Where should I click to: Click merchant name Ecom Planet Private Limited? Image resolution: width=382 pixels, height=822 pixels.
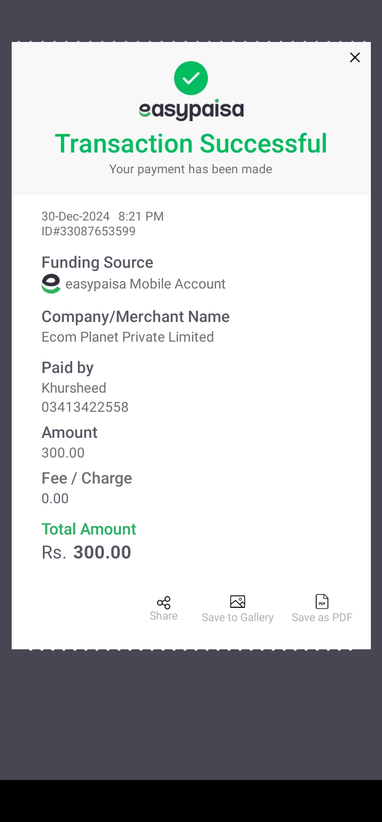click(x=128, y=337)
